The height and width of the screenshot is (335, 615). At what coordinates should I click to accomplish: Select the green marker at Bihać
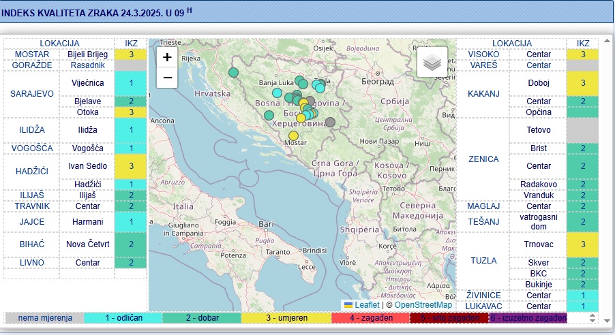pos(234,72)
